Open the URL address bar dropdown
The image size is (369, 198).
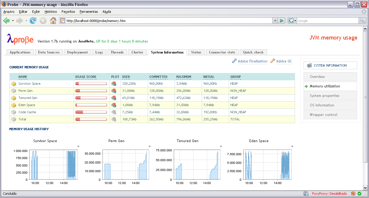[275, 21]
